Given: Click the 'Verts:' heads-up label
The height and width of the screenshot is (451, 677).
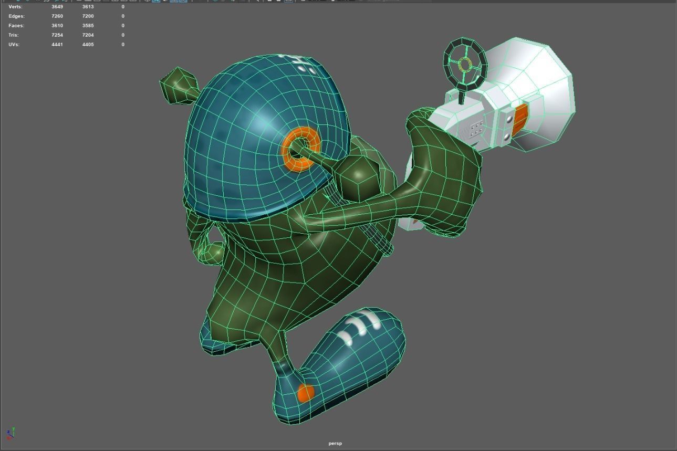Looking at the screenshot, I should pyautogui.click(x=16, y=7).
